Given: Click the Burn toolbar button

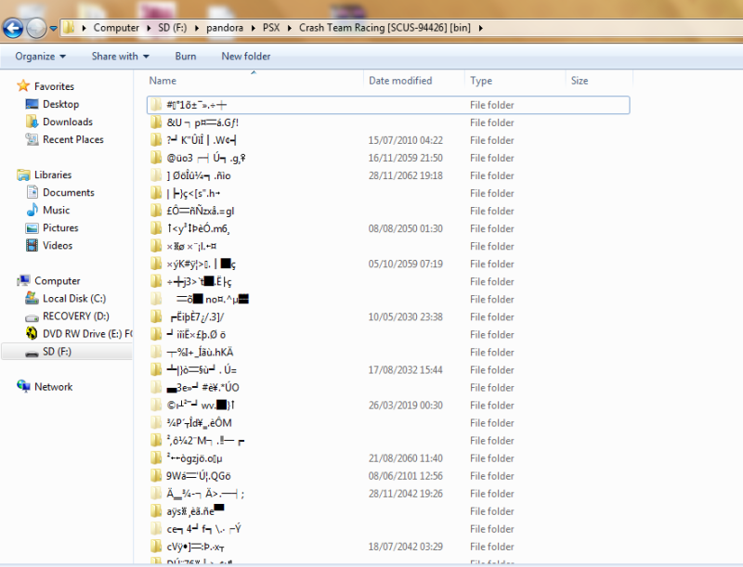Looking at the screenshot, I should [185, 56].
